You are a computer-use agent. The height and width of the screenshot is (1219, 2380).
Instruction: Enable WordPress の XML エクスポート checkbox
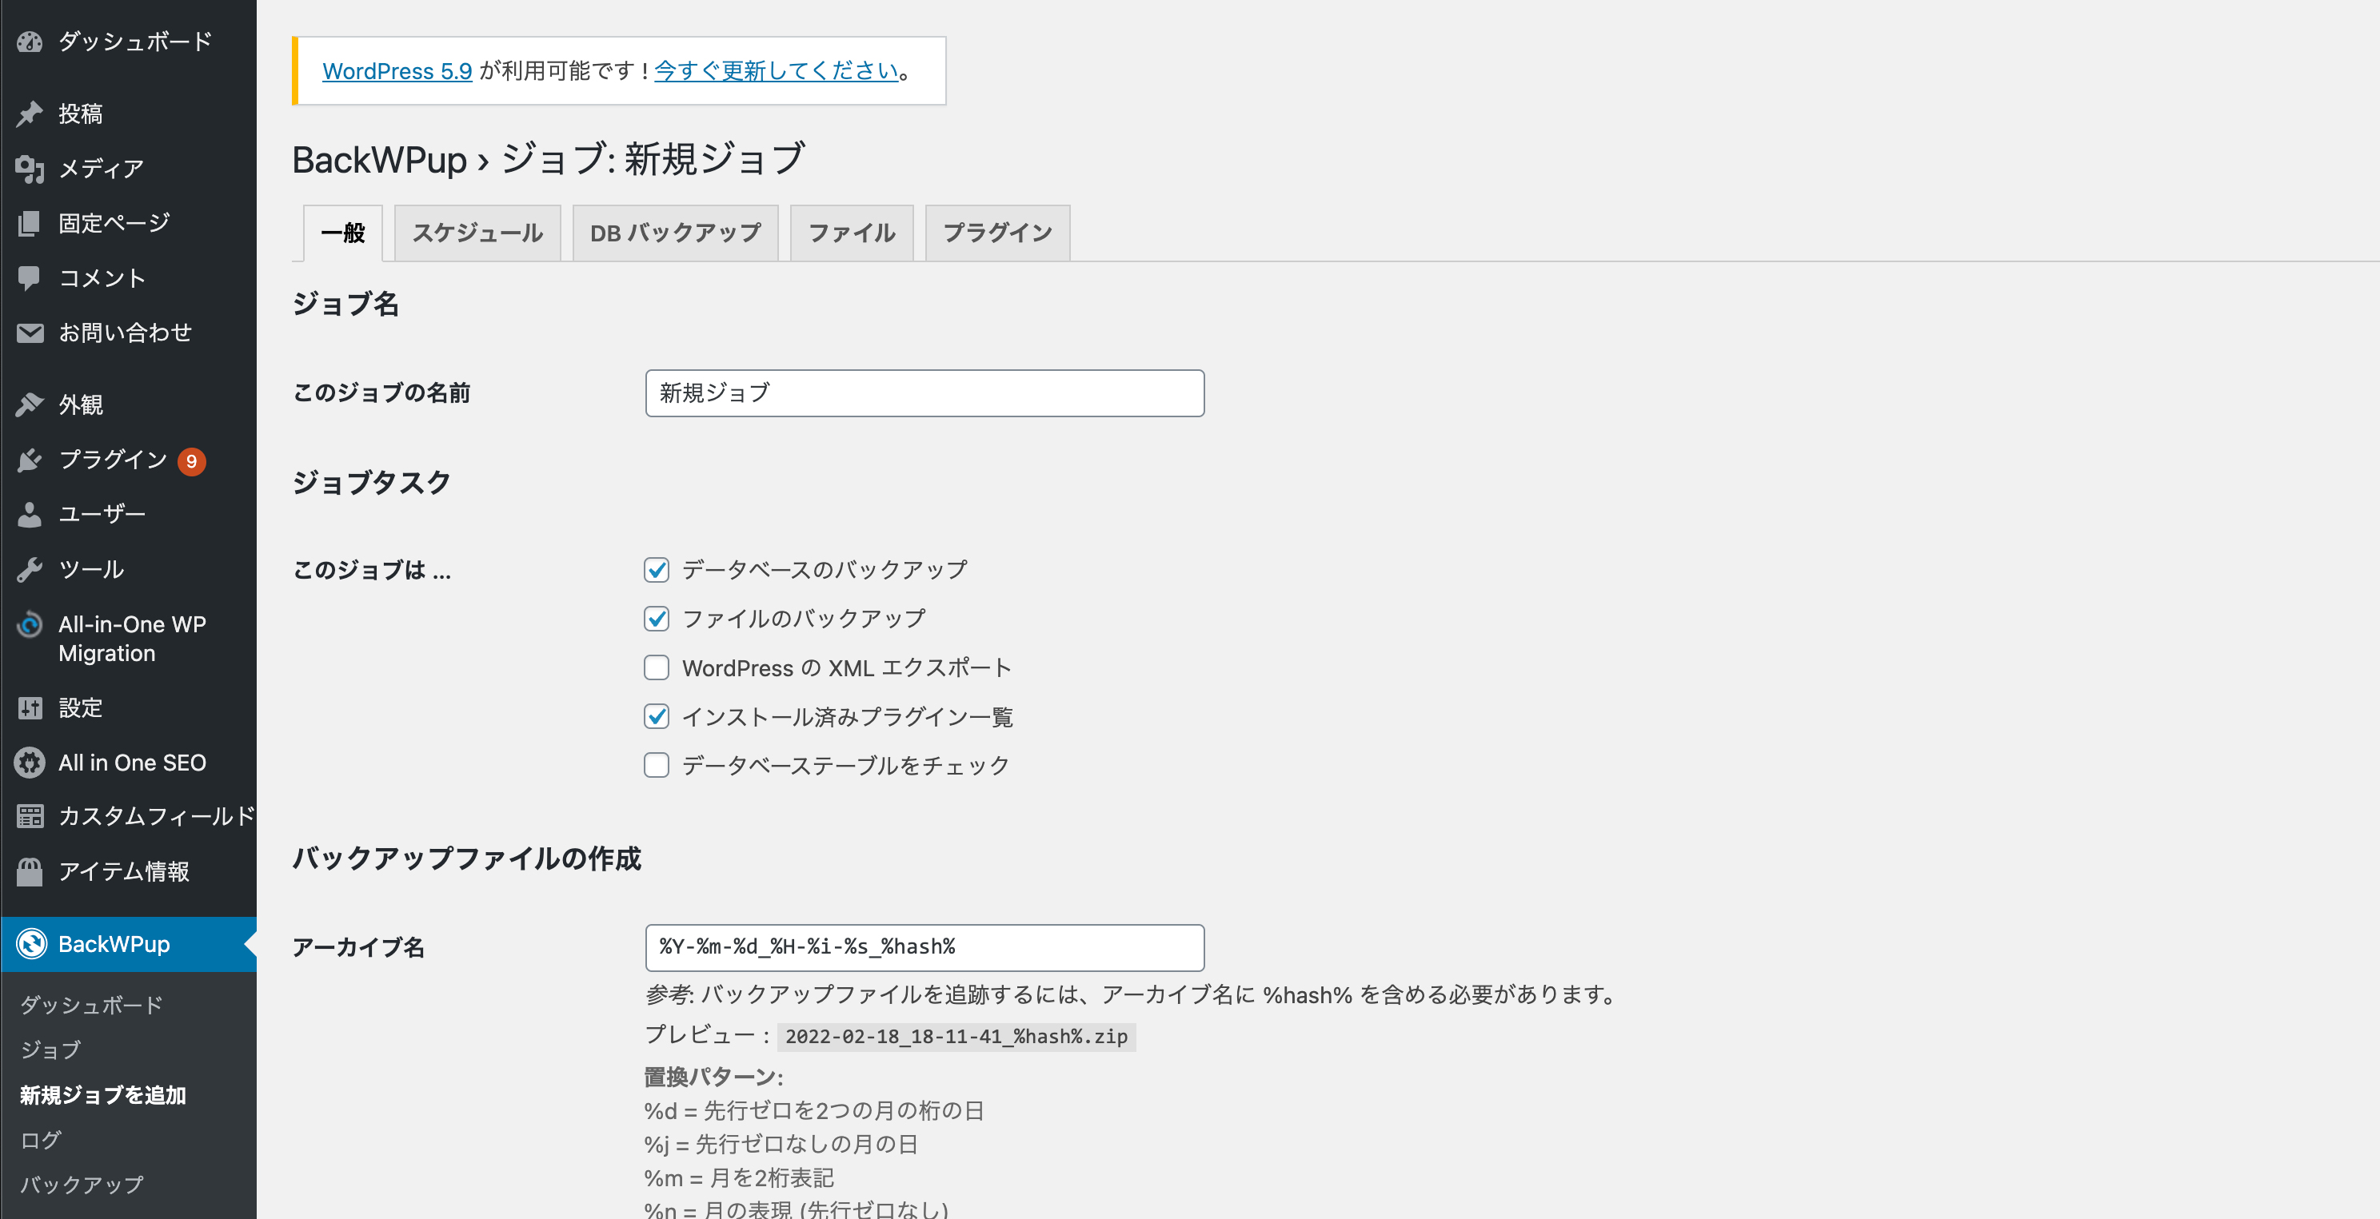click(x=656, y=667)
